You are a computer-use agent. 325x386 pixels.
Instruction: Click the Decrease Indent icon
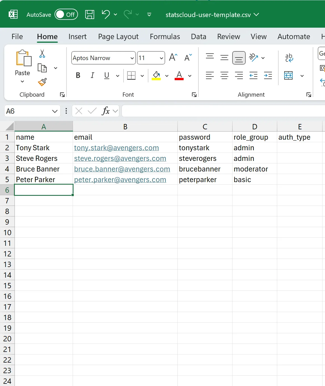point(253,75)
